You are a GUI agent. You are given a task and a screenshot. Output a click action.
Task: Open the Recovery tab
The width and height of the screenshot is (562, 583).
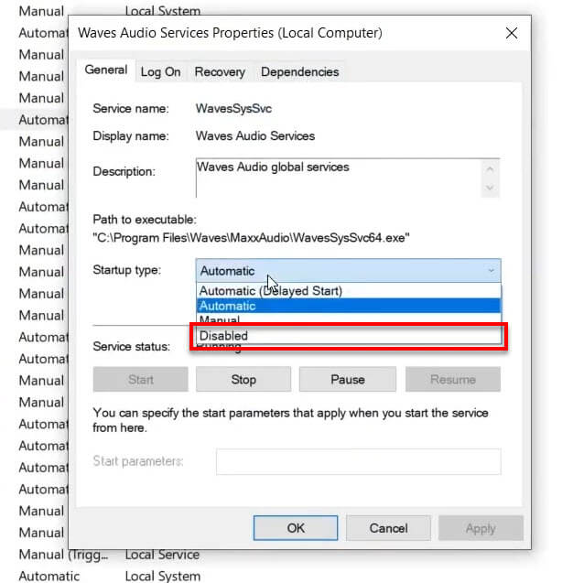coord(220,71)
